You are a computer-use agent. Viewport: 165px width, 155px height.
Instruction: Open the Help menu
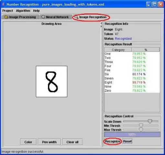point(36,11)
